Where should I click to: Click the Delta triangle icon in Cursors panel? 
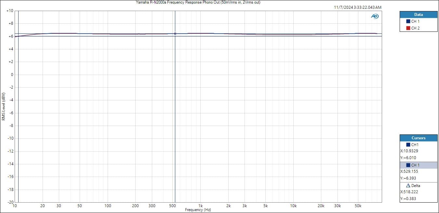coord(408,186)
